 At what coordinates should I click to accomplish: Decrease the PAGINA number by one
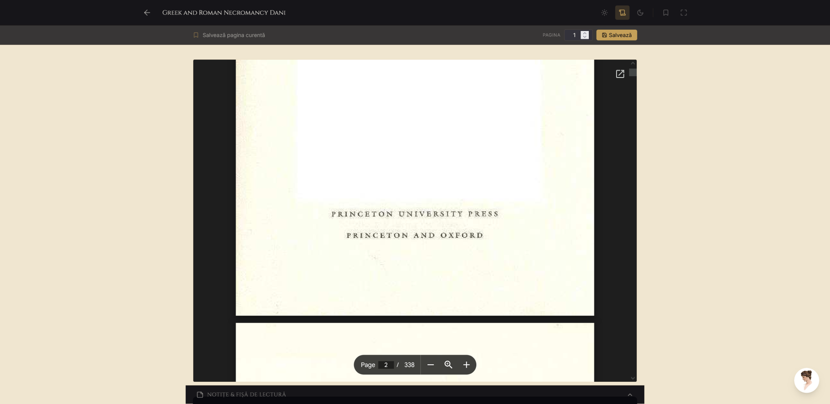pyautogui.click(x=585, y=37)
